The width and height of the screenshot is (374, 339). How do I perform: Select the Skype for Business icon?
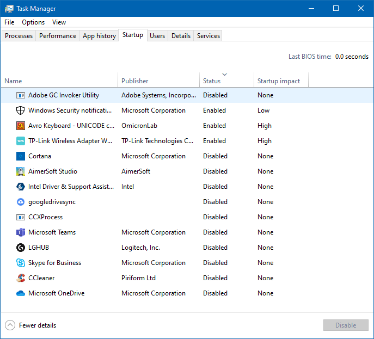tap(21, 263)
